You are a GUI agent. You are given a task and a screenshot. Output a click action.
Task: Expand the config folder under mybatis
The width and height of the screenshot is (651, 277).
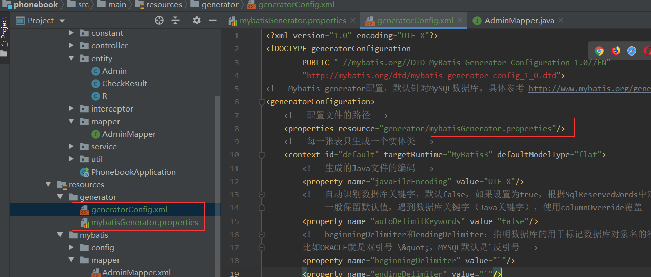click(x=72, y=248)
